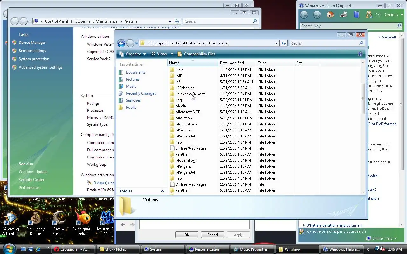
Task: Click the forward arrow in Windows explorer
Action: click(130, 43)
